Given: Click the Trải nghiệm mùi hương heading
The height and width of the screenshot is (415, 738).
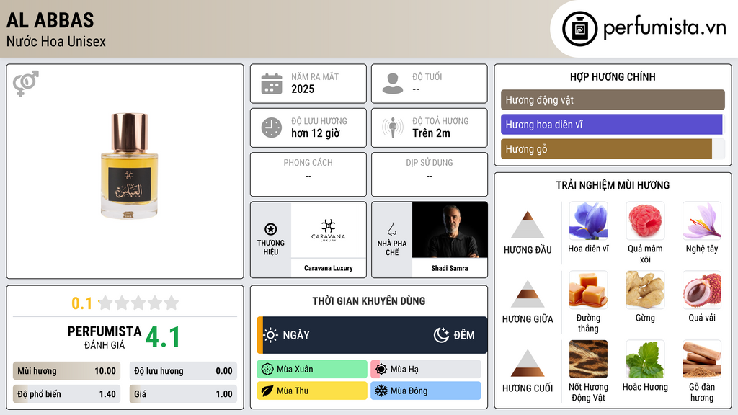Looking at the screenshot, I should (x=613, y=185).
